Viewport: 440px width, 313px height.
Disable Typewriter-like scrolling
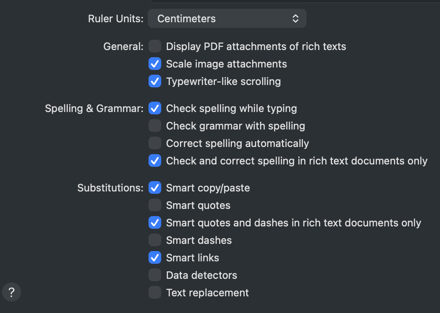(155, 81)
